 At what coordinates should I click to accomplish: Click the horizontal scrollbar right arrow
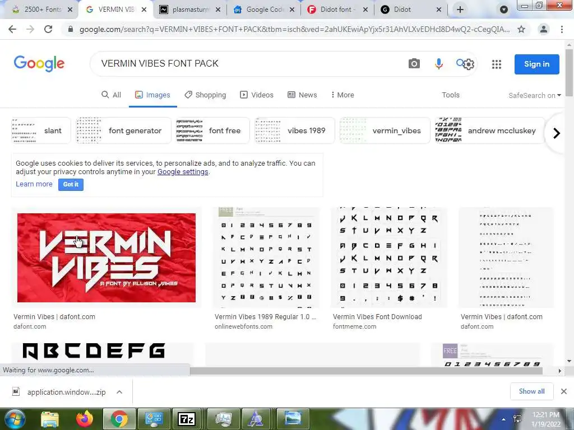tap(560, 371)
